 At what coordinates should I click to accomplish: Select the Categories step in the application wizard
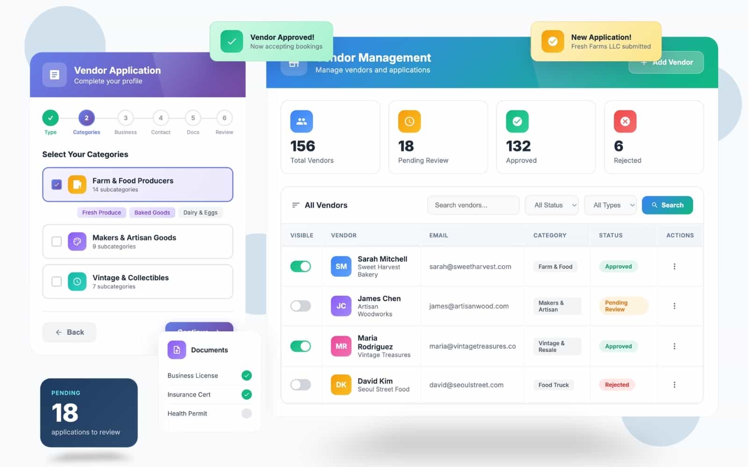(86, 118)
